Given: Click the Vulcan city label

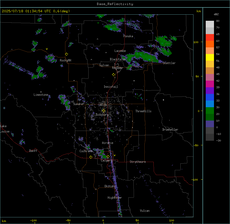Looking at the screenshot, I should tap(145, 211).
